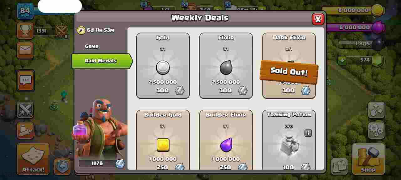Open the chat speech bubble
401x180 pixels.
pyautogui.click(x=25, y=80)
